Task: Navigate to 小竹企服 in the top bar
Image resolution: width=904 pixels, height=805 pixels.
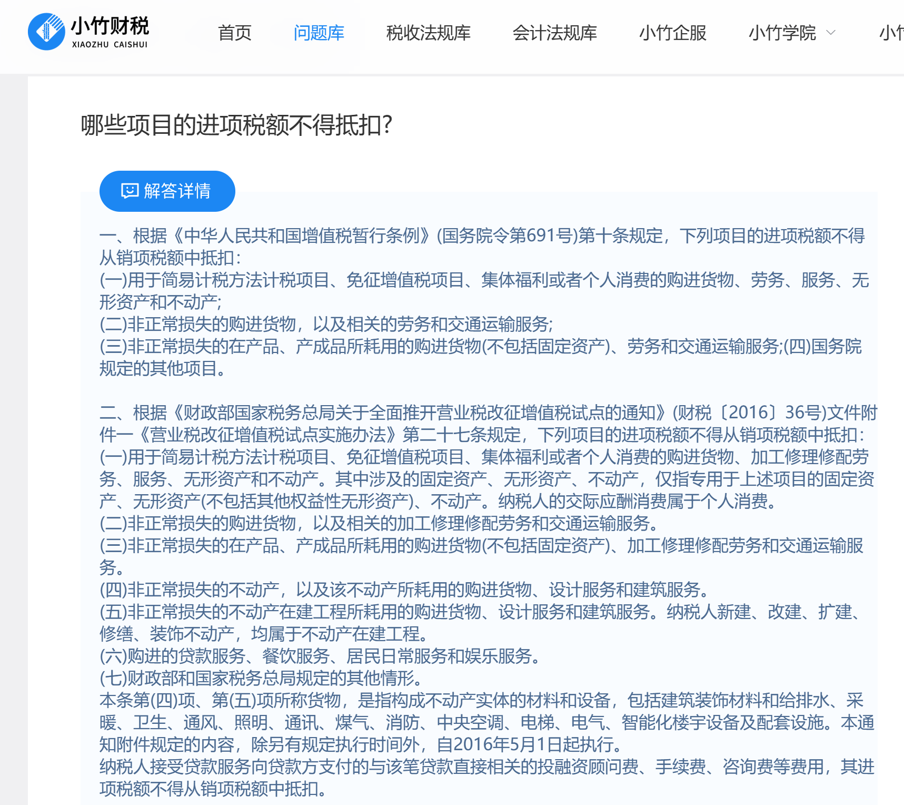Action: click(x=672, y=33)
